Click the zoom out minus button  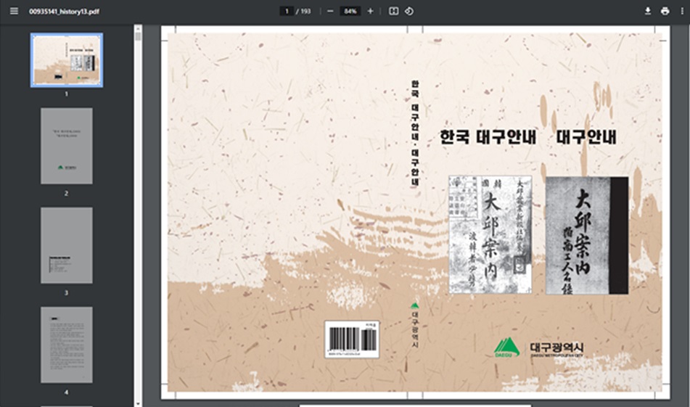coord(330,12)
